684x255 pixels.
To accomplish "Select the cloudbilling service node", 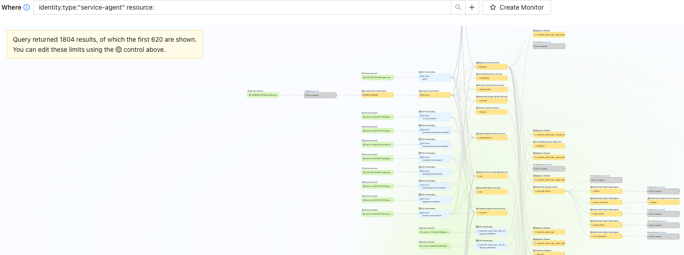I will (492, 78).
